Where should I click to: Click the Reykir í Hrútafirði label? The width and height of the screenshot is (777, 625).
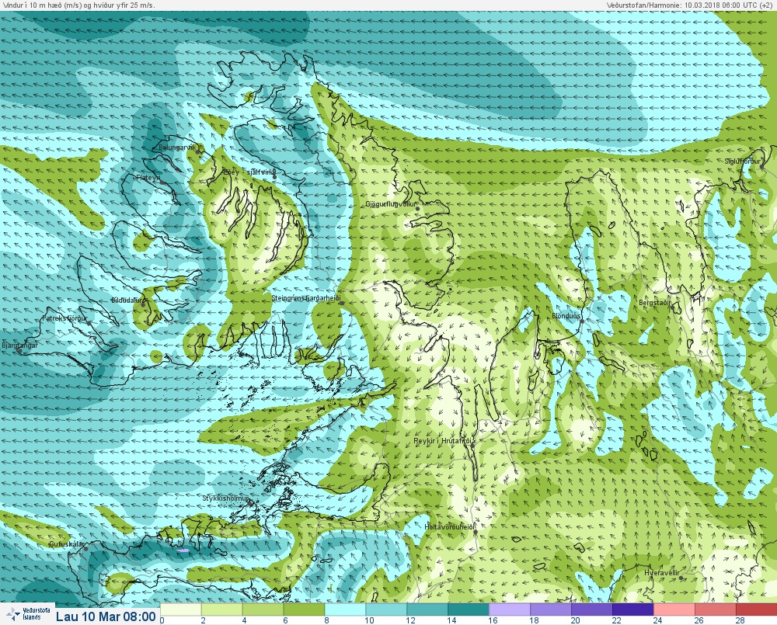[443, 441]
